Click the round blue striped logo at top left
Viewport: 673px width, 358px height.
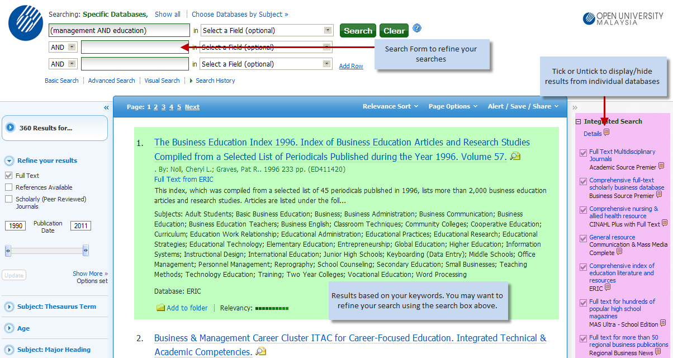tap(25, 22)
